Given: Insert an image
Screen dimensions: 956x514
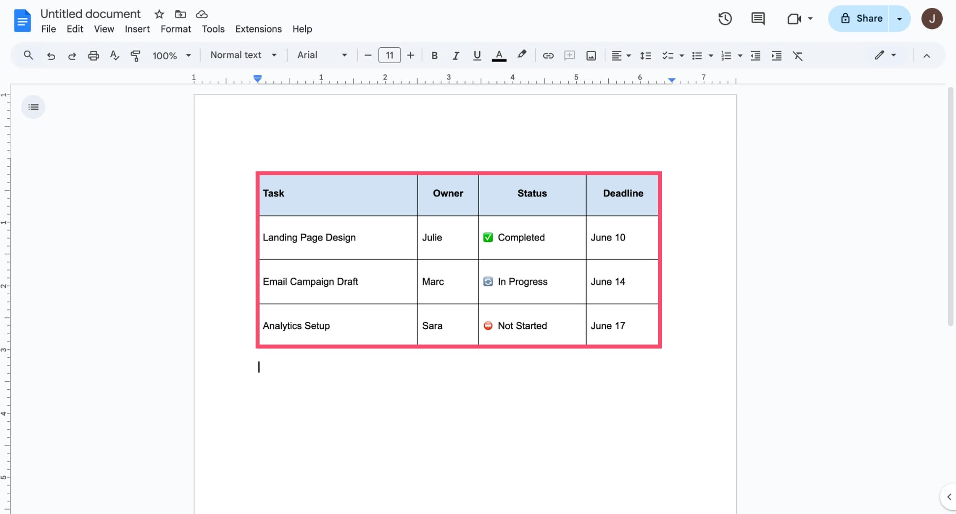Looking at the screenshot, I should (x=591, y=56).
